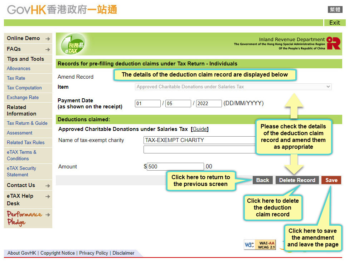349x265 pixels.
Task: Click the Performance Pledge image
Action: pyautogui.click(x=24, y=218)
